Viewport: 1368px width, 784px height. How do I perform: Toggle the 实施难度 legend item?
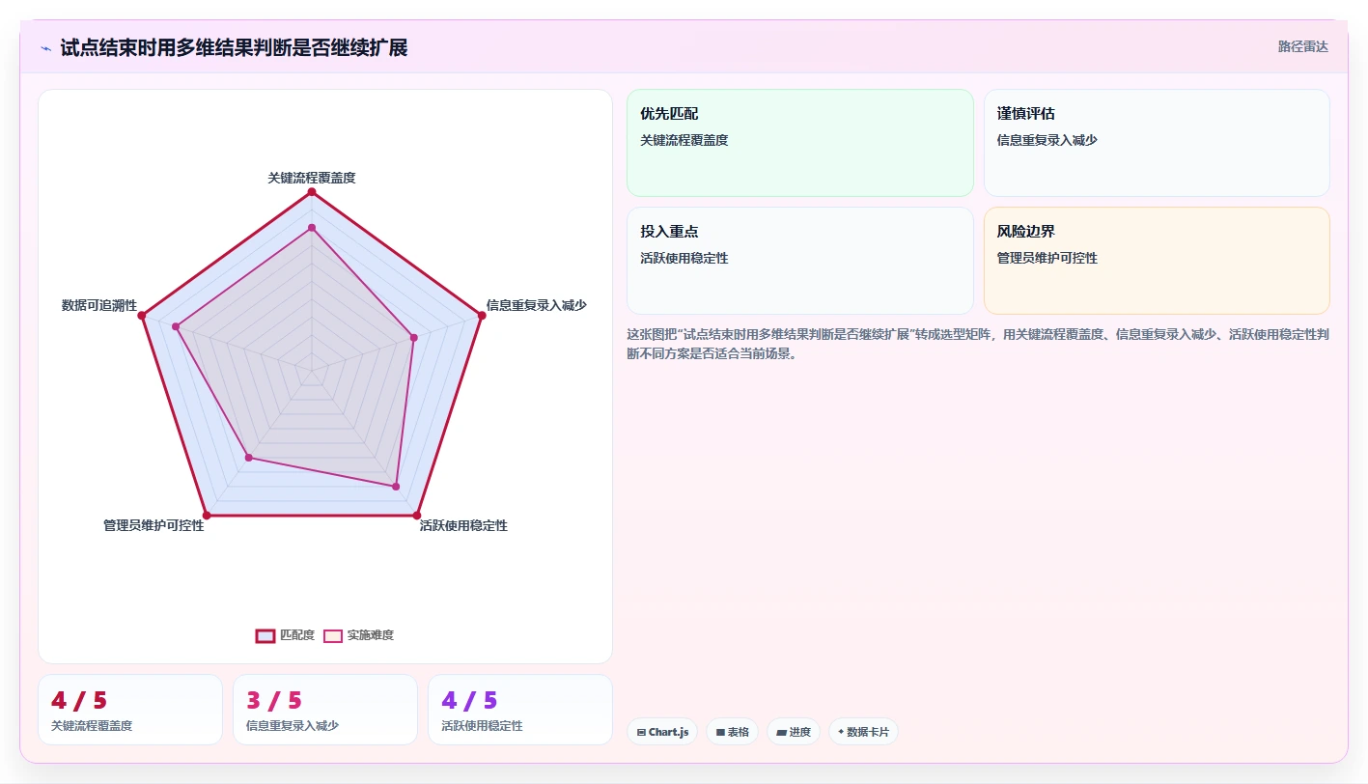tap(358, 635)
